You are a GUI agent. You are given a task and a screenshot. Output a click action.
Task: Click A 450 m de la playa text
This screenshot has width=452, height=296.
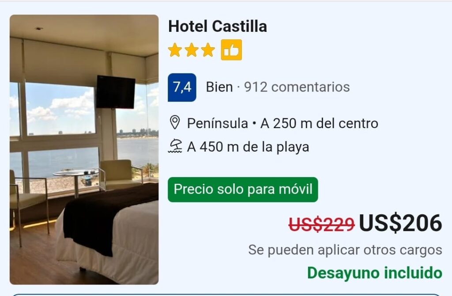point(248,147)
